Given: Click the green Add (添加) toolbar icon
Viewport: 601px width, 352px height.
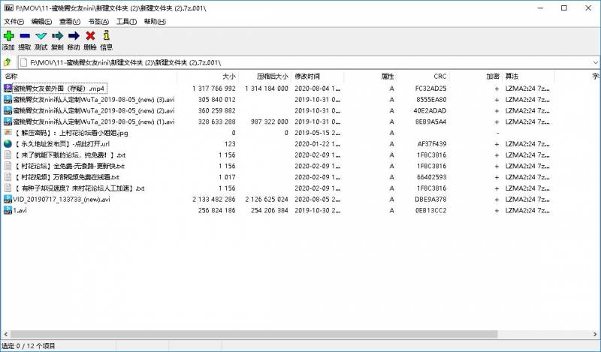Looking at the screenshot, I should point(8,35).
